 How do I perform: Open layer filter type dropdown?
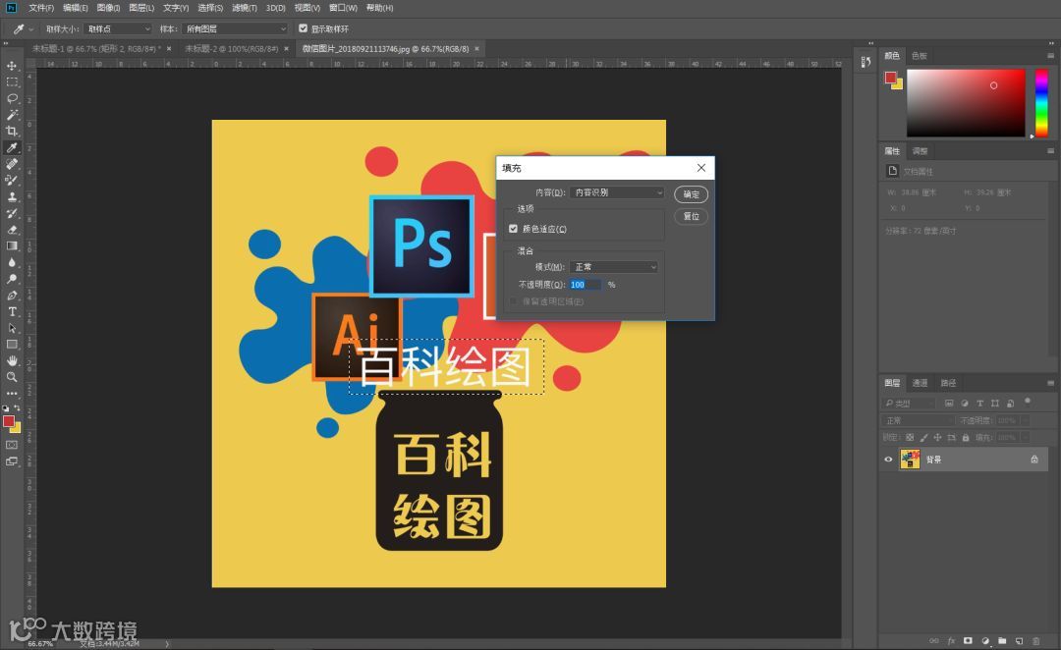tap(910, 404)
